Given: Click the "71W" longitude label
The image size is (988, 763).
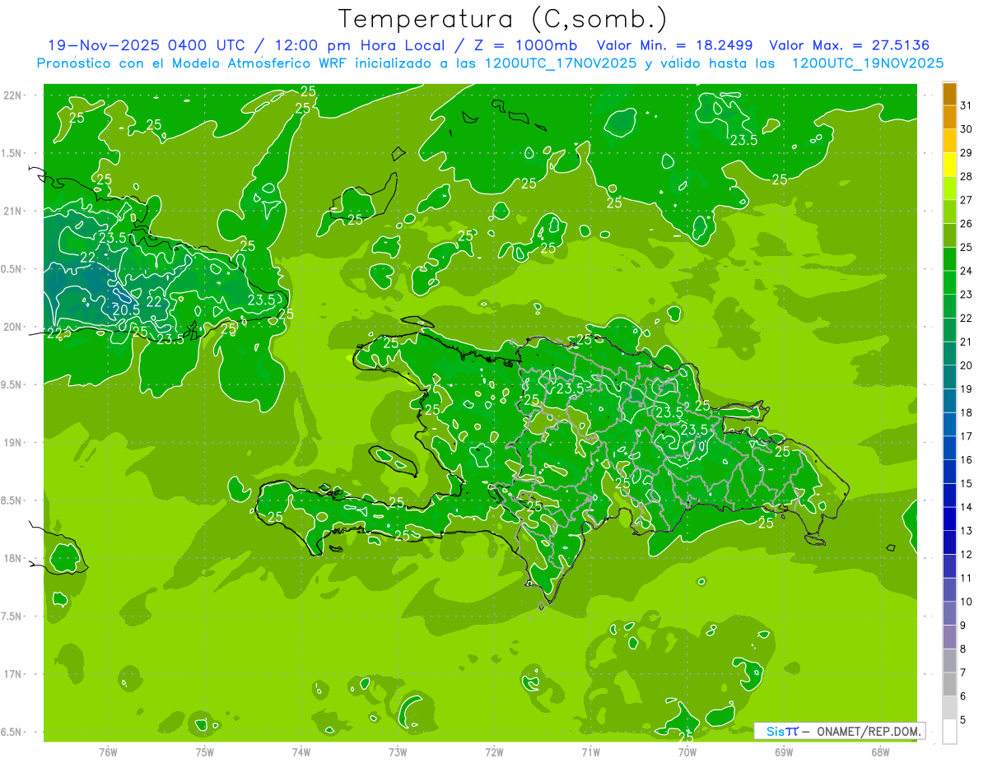Looking at the screenshot, I should [590, 751].
